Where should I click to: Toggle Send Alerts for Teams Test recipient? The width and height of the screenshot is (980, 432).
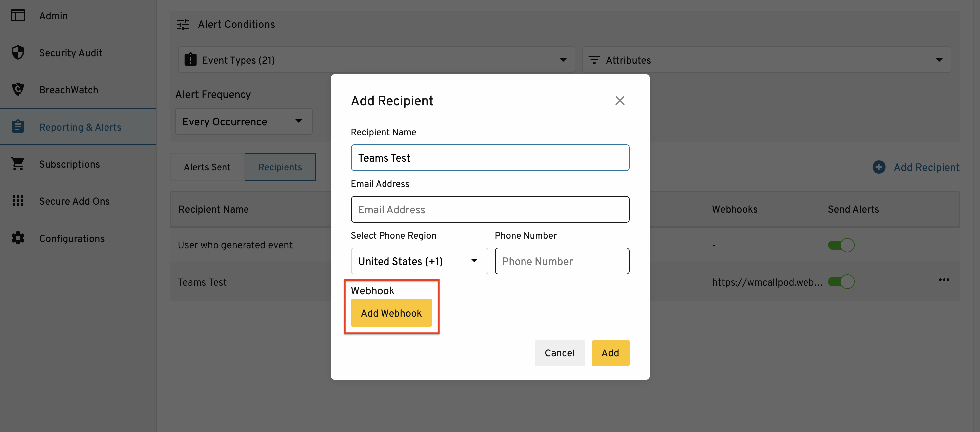[841, 282]
